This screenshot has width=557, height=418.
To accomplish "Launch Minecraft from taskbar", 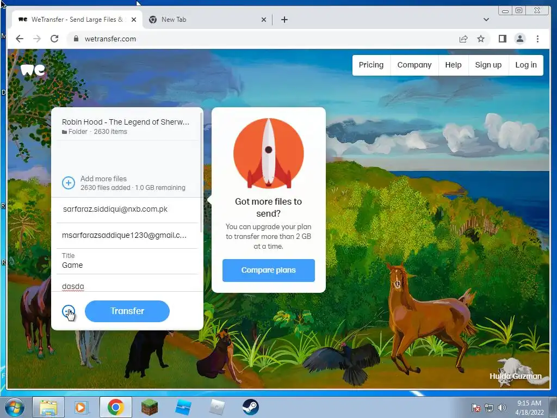I will 150,407.
